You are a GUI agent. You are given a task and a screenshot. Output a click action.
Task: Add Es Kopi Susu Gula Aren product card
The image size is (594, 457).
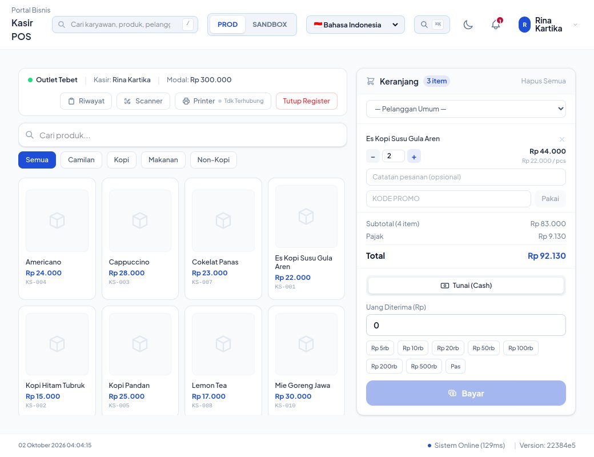pyautogui.click(x=306, y=239)
